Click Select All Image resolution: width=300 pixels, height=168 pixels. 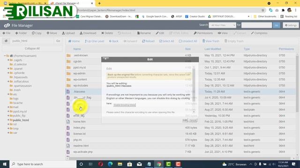(x=167, y=41)
